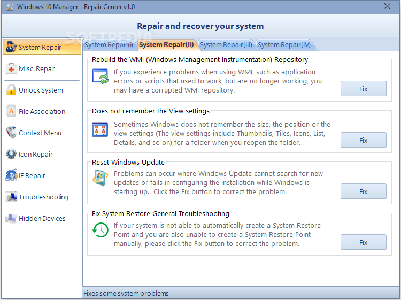The image size is (401, 300).
Task: Go to System Repair(IV) tab
Action: (284, 45)
